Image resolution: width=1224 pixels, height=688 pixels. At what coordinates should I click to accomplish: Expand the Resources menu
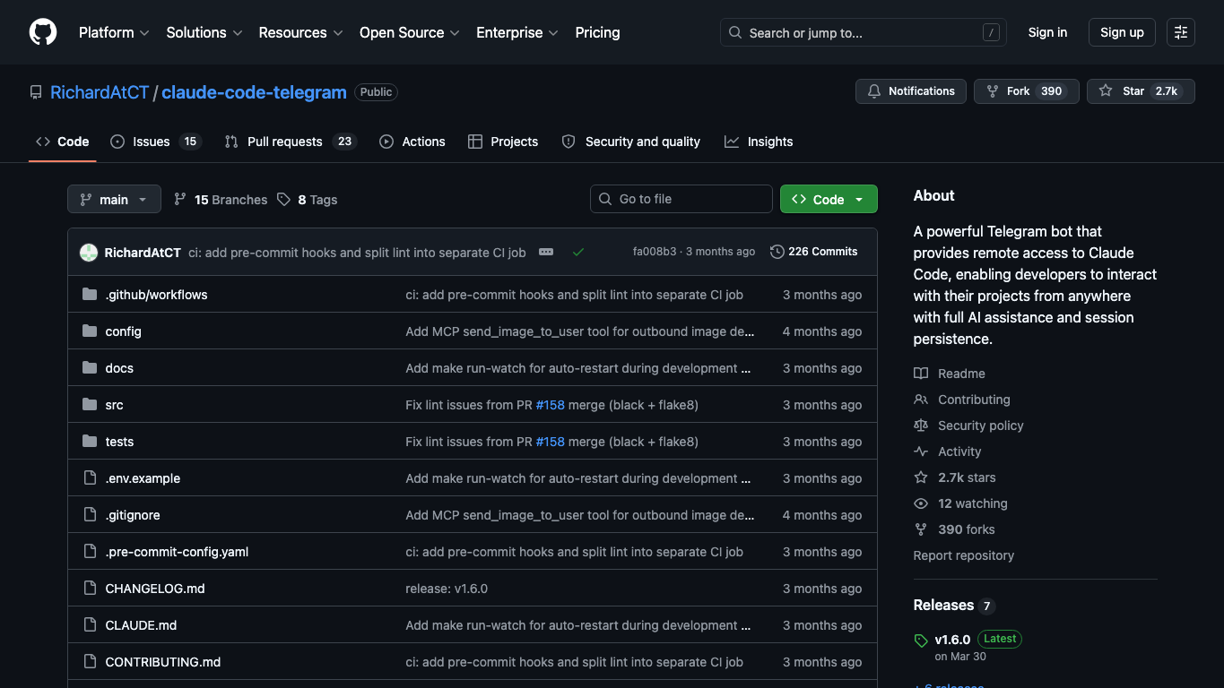[300, 32]
